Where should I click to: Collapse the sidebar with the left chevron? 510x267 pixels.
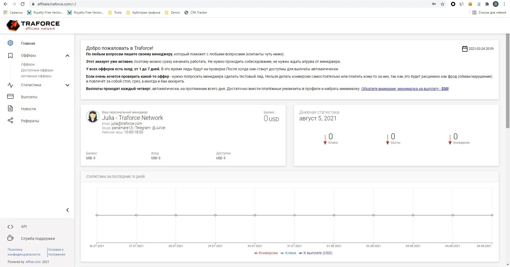click(x=68, y=210)
